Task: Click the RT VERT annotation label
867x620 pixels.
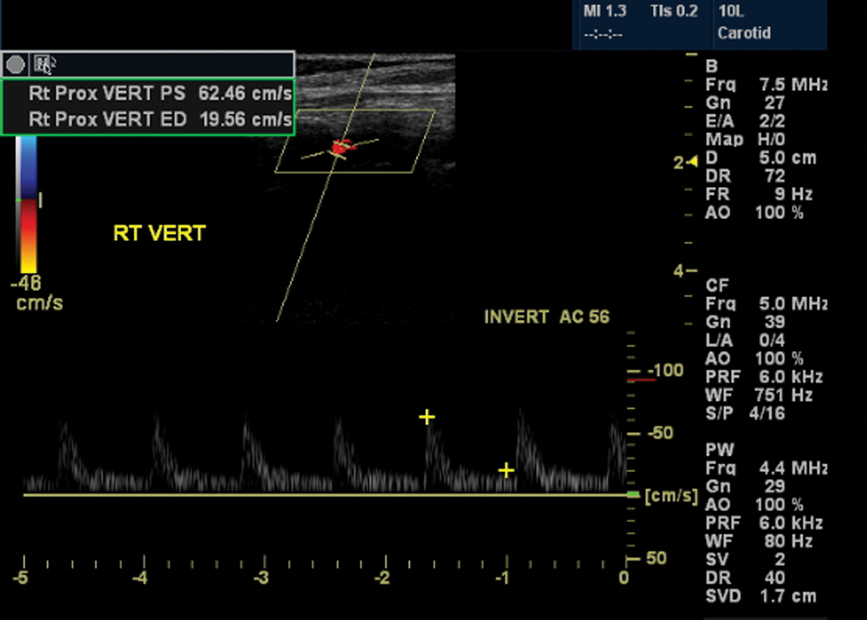Action: 159,233
